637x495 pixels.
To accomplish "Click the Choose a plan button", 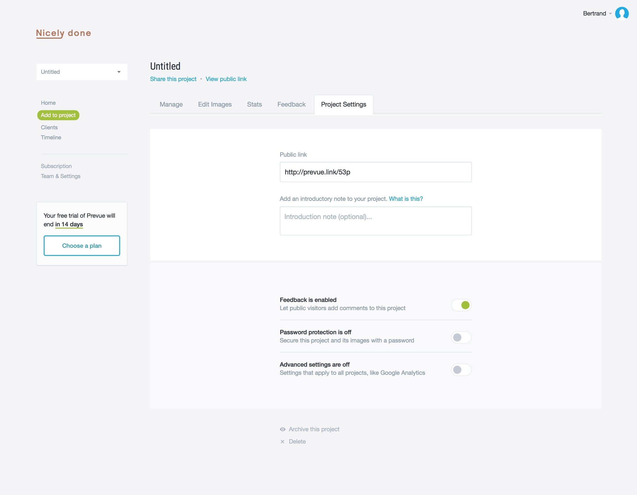I will pos(82,246).
